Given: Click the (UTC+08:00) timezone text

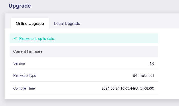Looking at the screenshot, I should click(144, 88).
